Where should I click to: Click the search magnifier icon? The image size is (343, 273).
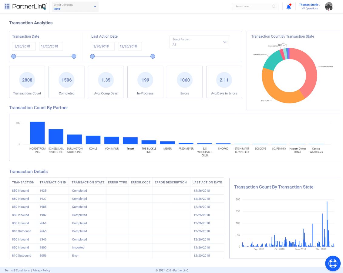coord(274,6)
